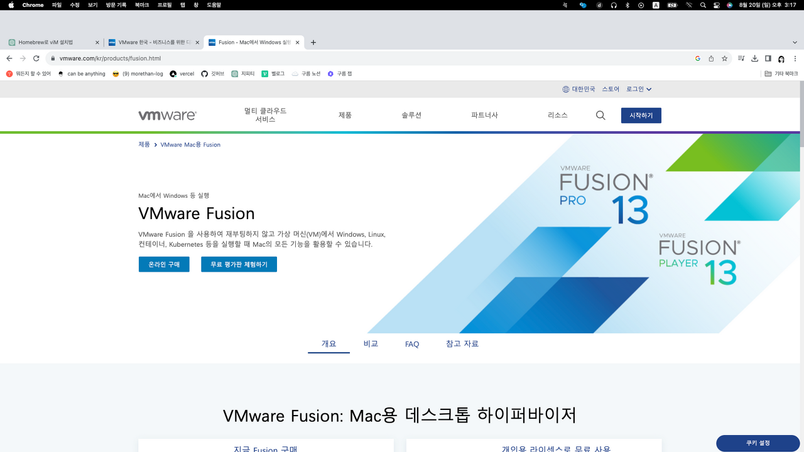Go forward with the browser forward arrow
804x452 pixels.
(23, 58)
